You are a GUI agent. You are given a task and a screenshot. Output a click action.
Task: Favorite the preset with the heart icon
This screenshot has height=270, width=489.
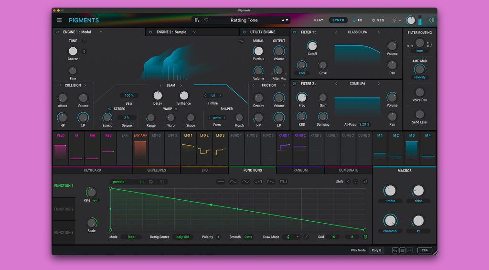[206, 20]
